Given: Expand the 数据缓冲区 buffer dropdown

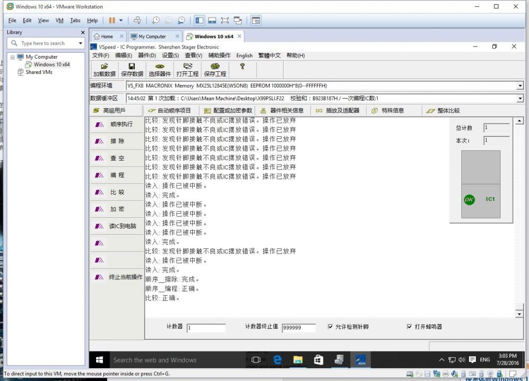Looking at the screenshot, I should pyautogui.click(x=520, y=98).
